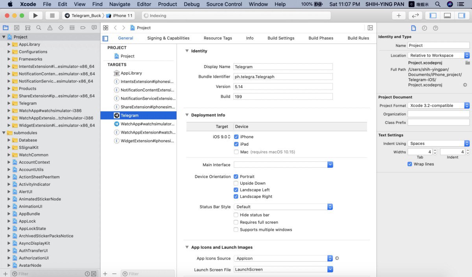Go forward with the right arrow
Image resolution: width=472 pixels, height=277 pixels.
pyautogui.click(x=124, y=28)
